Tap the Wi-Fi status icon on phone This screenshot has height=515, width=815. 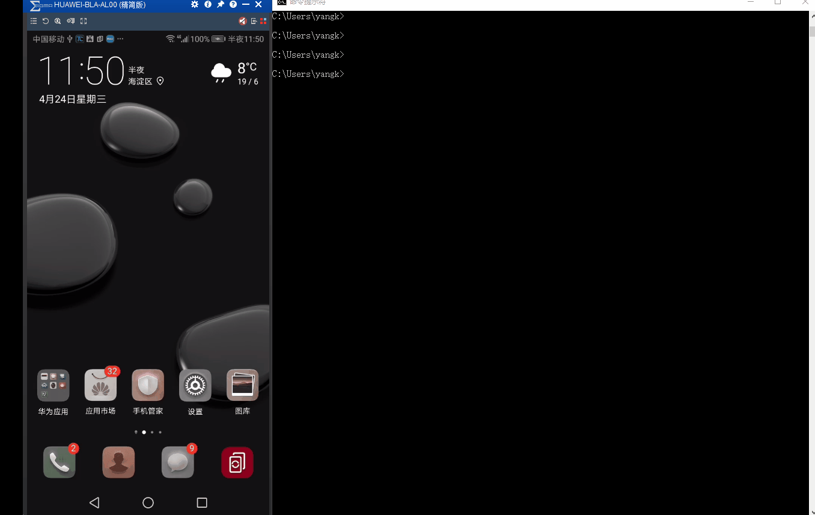coord(171,38)
